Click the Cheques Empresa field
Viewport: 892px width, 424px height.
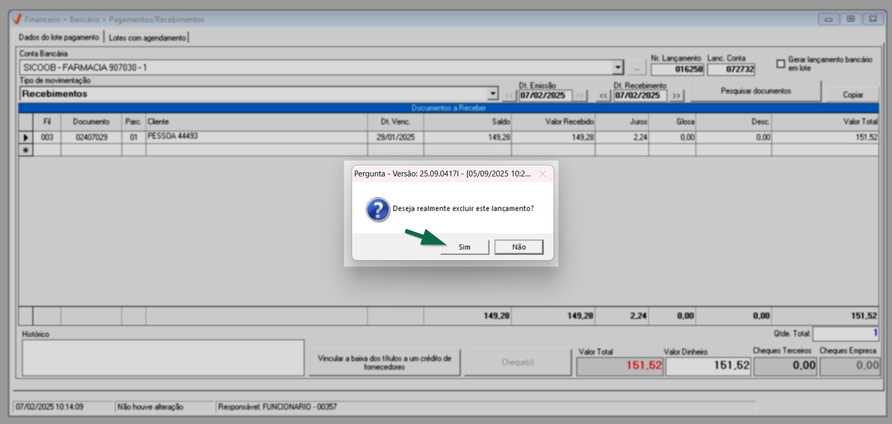pos(850,365)
